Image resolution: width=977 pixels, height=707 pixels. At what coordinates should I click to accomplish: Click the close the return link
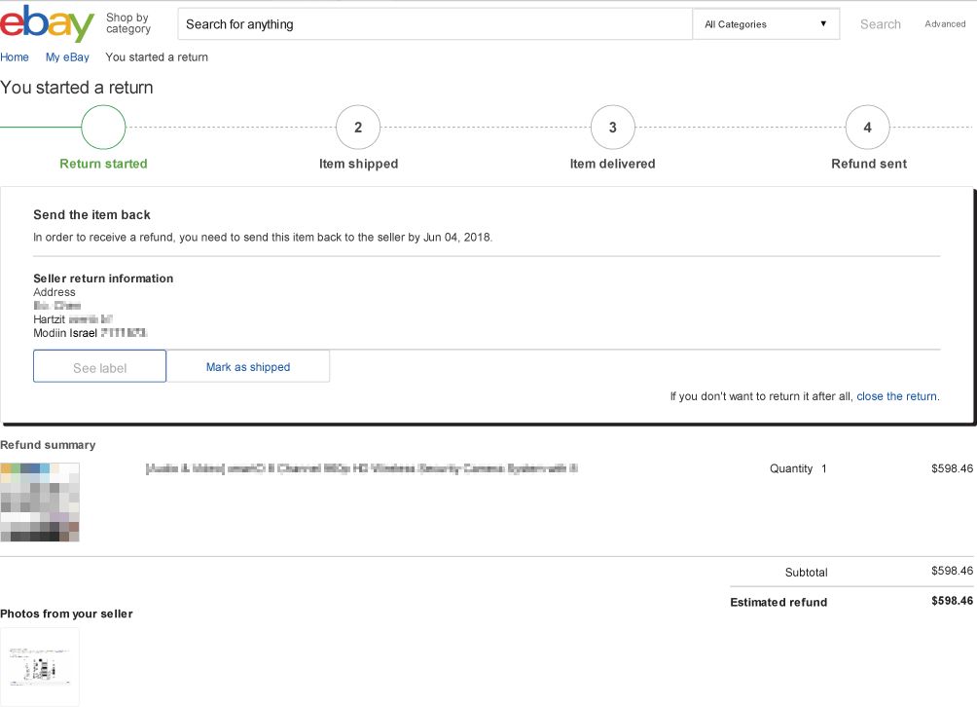pos(896,395)
